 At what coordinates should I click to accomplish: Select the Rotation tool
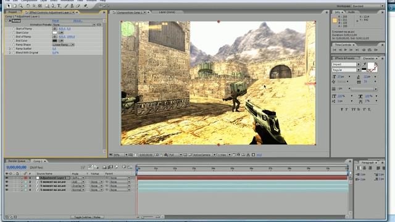28,6
